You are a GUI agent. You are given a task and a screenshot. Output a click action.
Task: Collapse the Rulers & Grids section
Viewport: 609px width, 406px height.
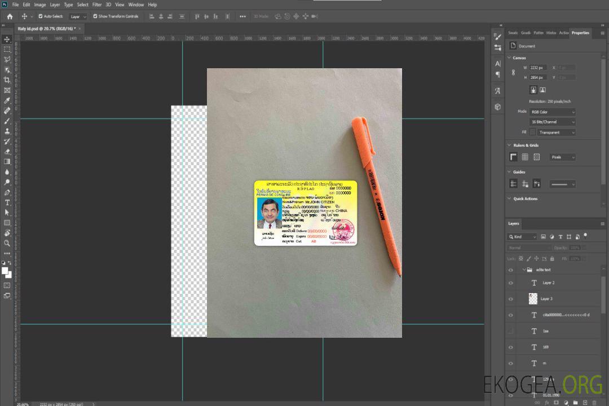coord(510,145)
